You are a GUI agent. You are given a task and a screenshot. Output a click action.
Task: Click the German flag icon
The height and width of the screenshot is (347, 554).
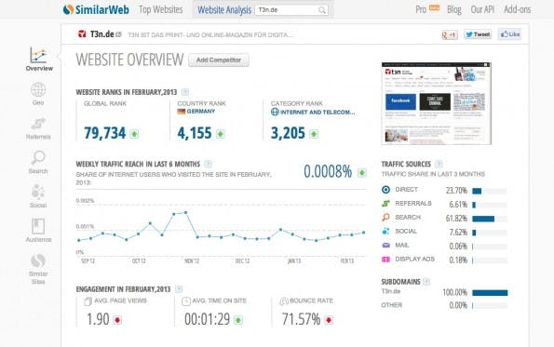click(182, 112)
